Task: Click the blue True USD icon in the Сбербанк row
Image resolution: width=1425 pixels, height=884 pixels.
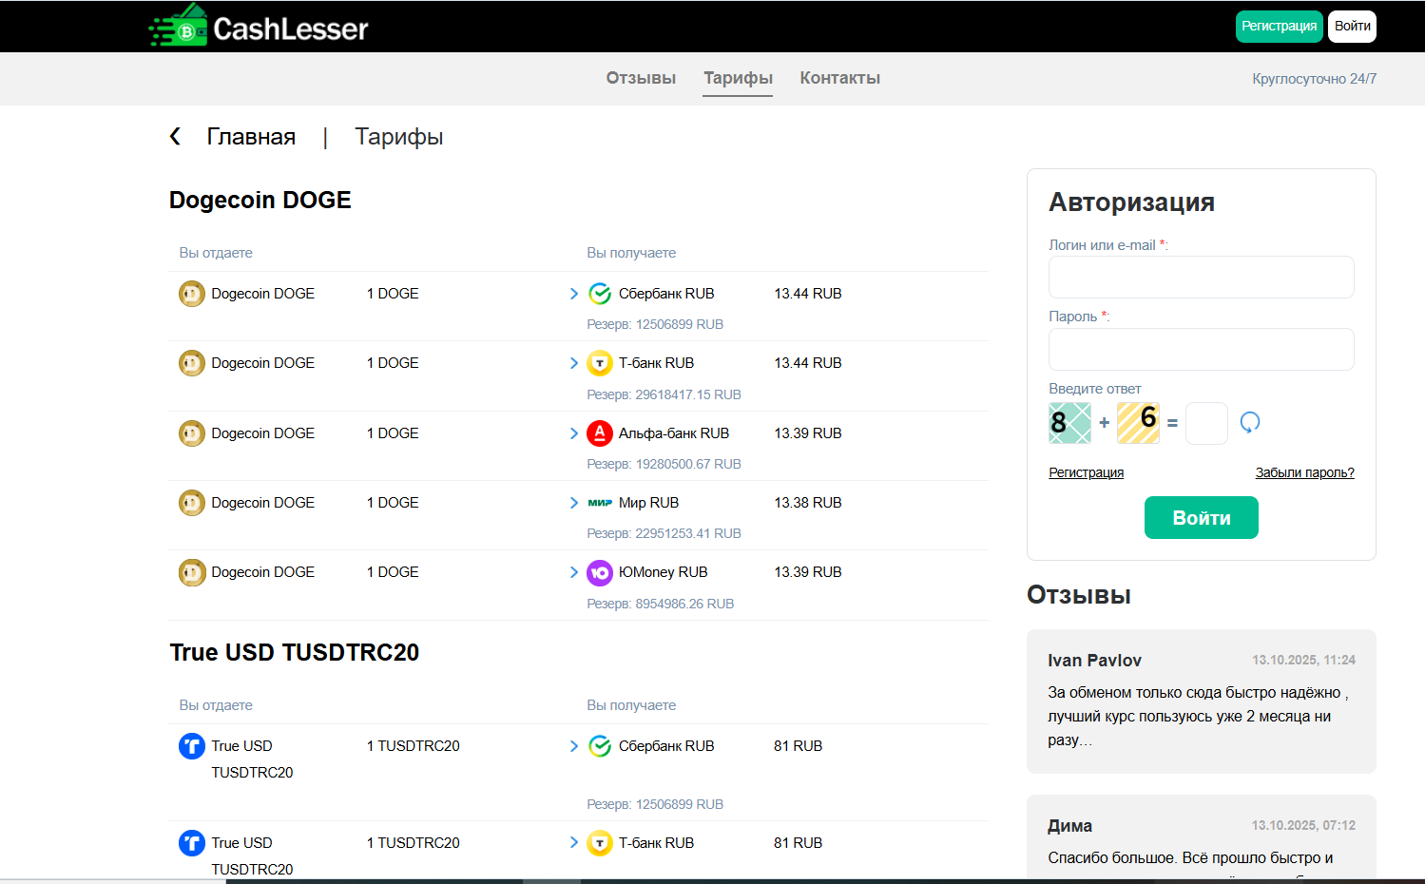Action: coord(192,746)
